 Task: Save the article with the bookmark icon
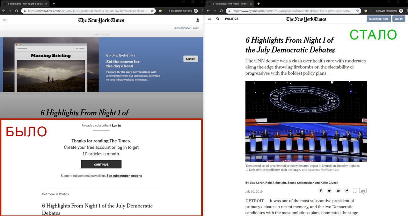[x=354, y=191]
